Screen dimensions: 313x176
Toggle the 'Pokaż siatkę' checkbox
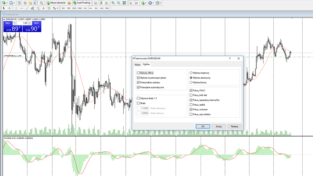coord(191,105)
